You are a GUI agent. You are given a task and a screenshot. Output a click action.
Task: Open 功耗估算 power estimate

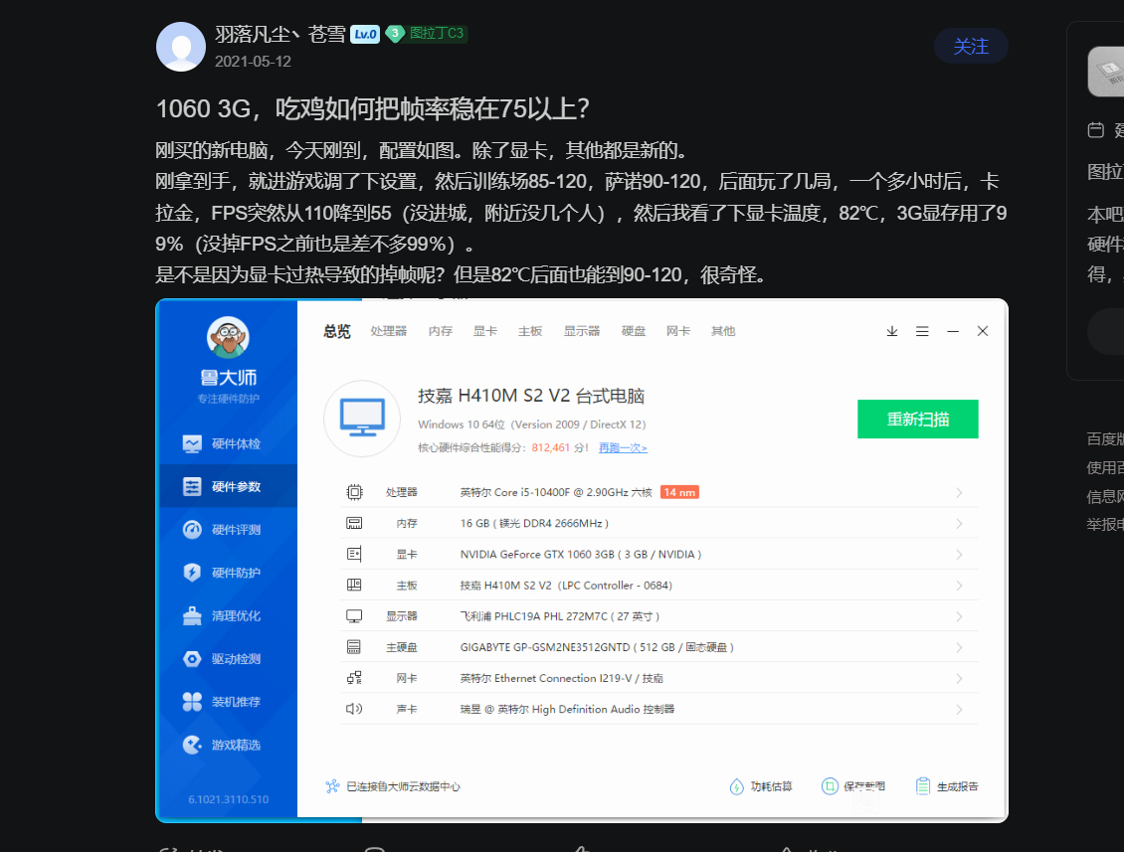[761, 786]
